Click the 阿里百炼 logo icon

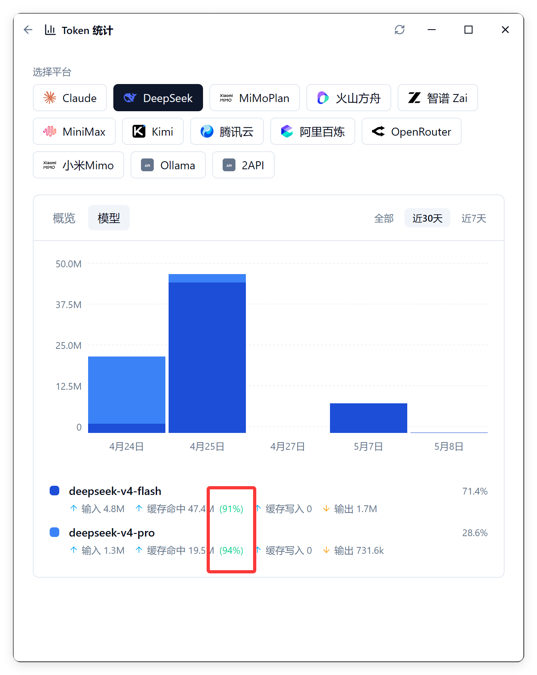pyautogui.click(x=287, y=131)
